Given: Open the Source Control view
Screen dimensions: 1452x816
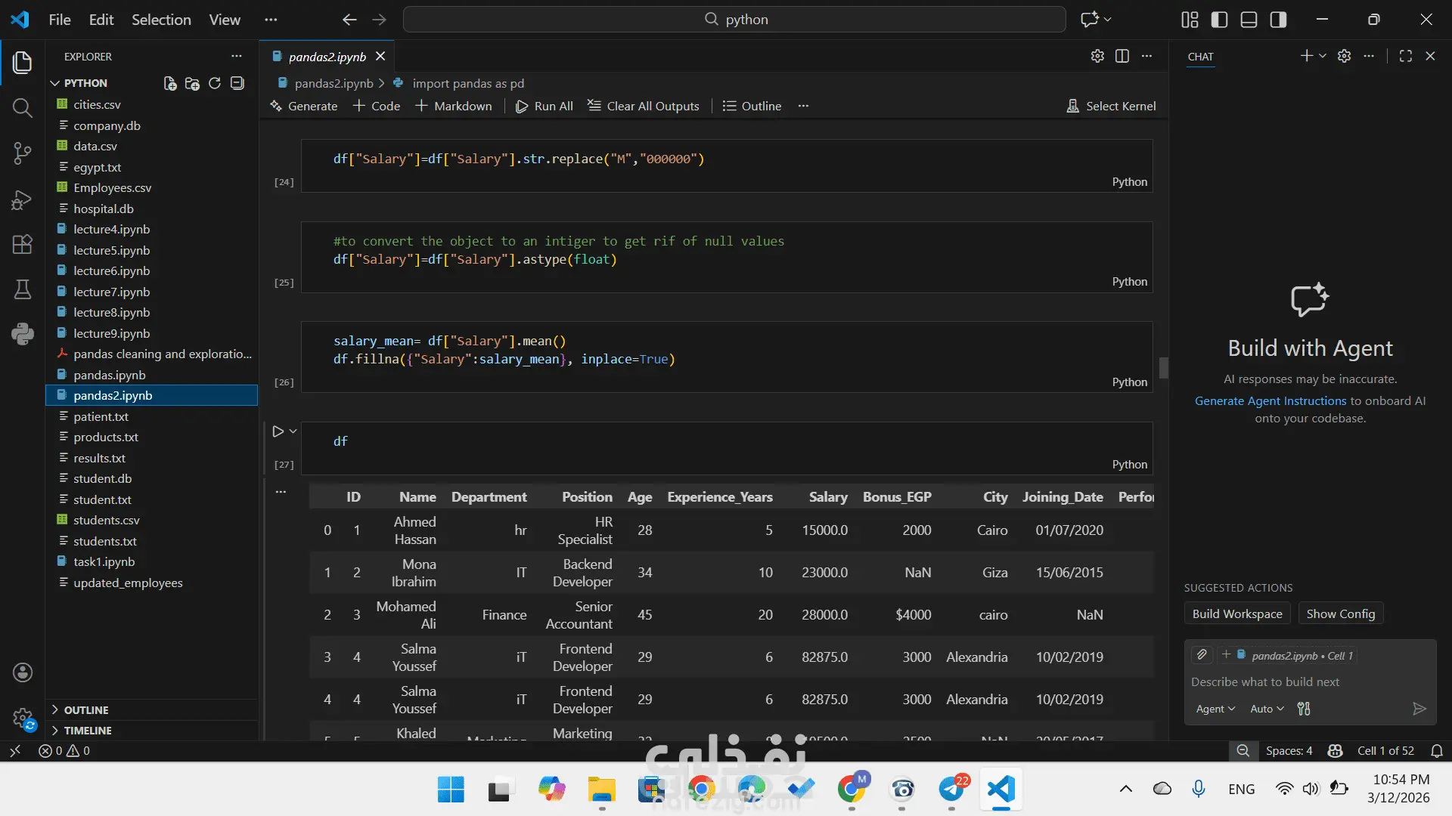Looking at the screenshot, I should click(x=23, y=154).
